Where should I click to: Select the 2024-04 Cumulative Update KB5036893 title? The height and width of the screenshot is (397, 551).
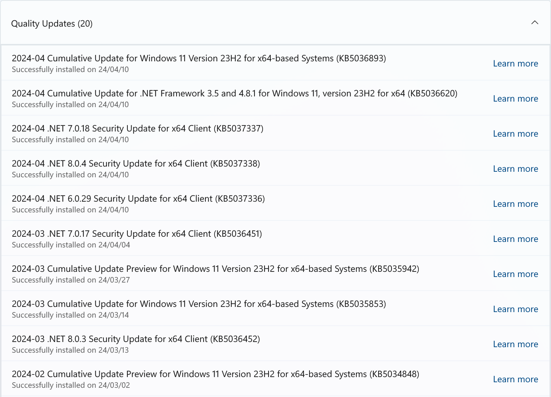(x=199, y=58)
